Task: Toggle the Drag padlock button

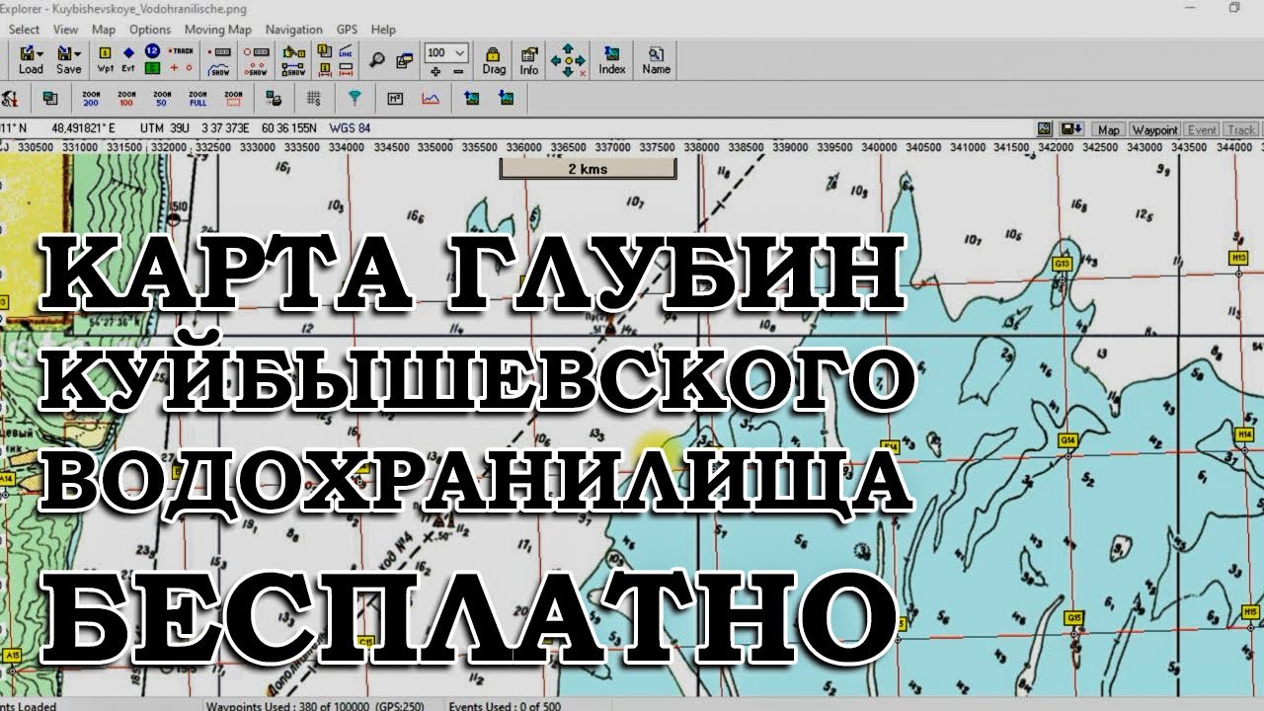Action: click(494, 60)
